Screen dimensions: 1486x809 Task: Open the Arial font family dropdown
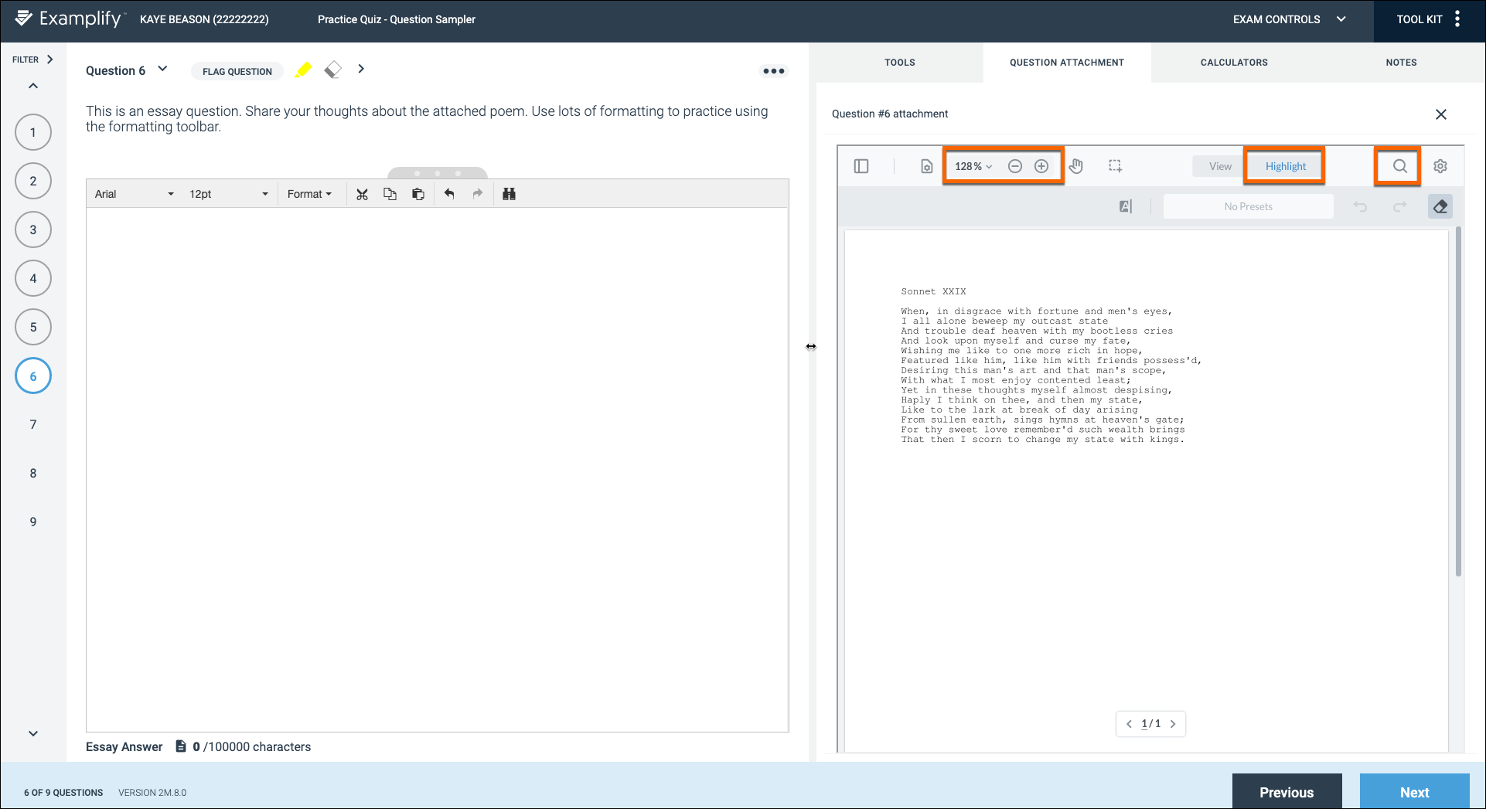[134, 194]
